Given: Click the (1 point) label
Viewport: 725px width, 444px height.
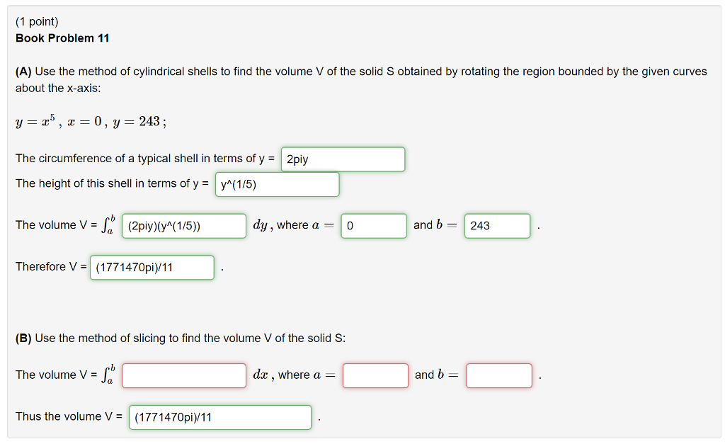Looking at the screenshot, I should [x=38, y=21].
